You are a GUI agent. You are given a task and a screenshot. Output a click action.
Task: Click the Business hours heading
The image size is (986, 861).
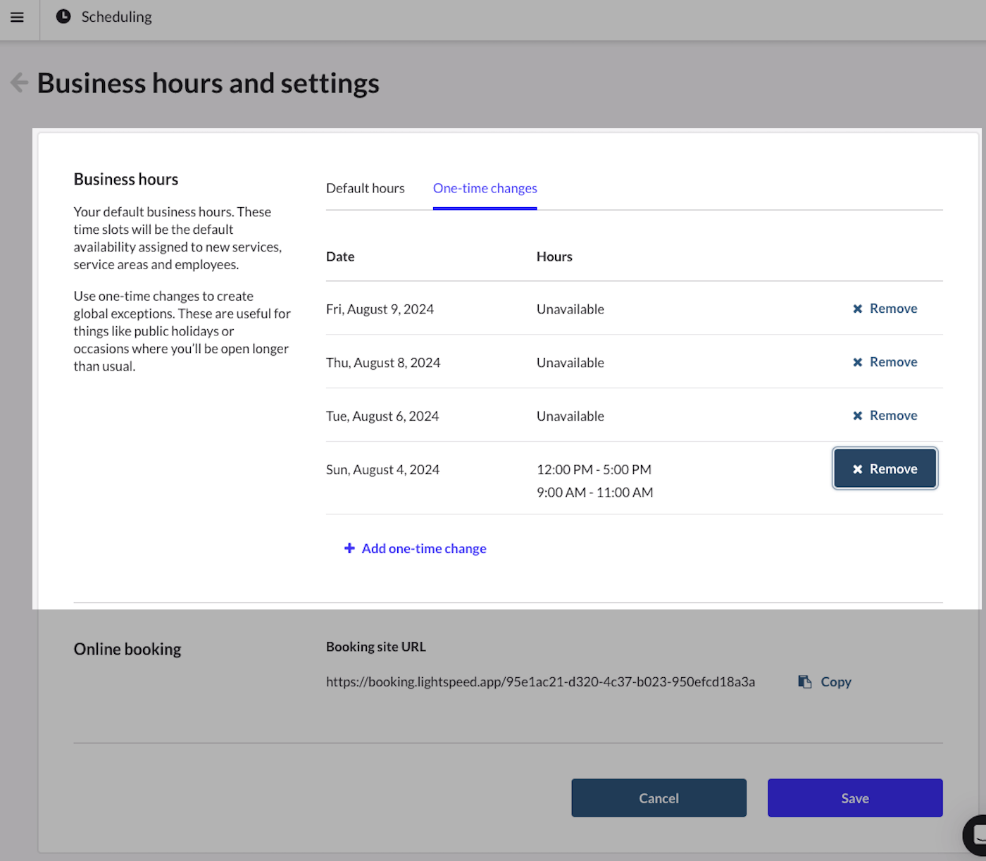point(125,179)
